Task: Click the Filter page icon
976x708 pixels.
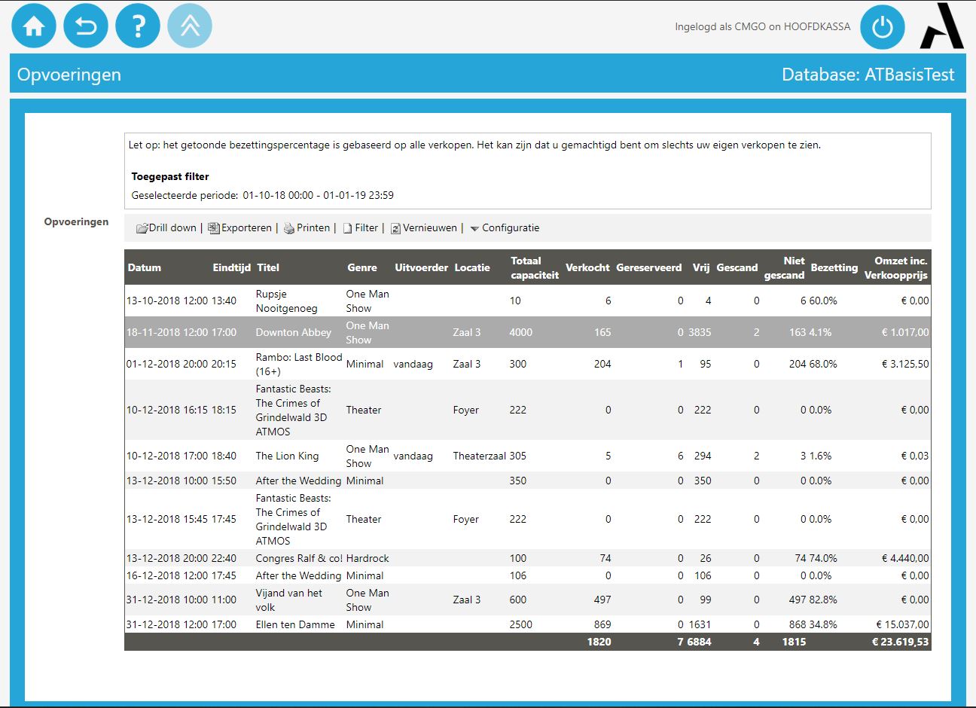Action: [x=348, y=228]
